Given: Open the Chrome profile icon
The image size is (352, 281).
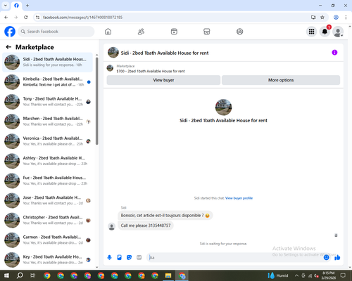Looking at the screenshot, I should pyautogui.click(x=336, y=18).
